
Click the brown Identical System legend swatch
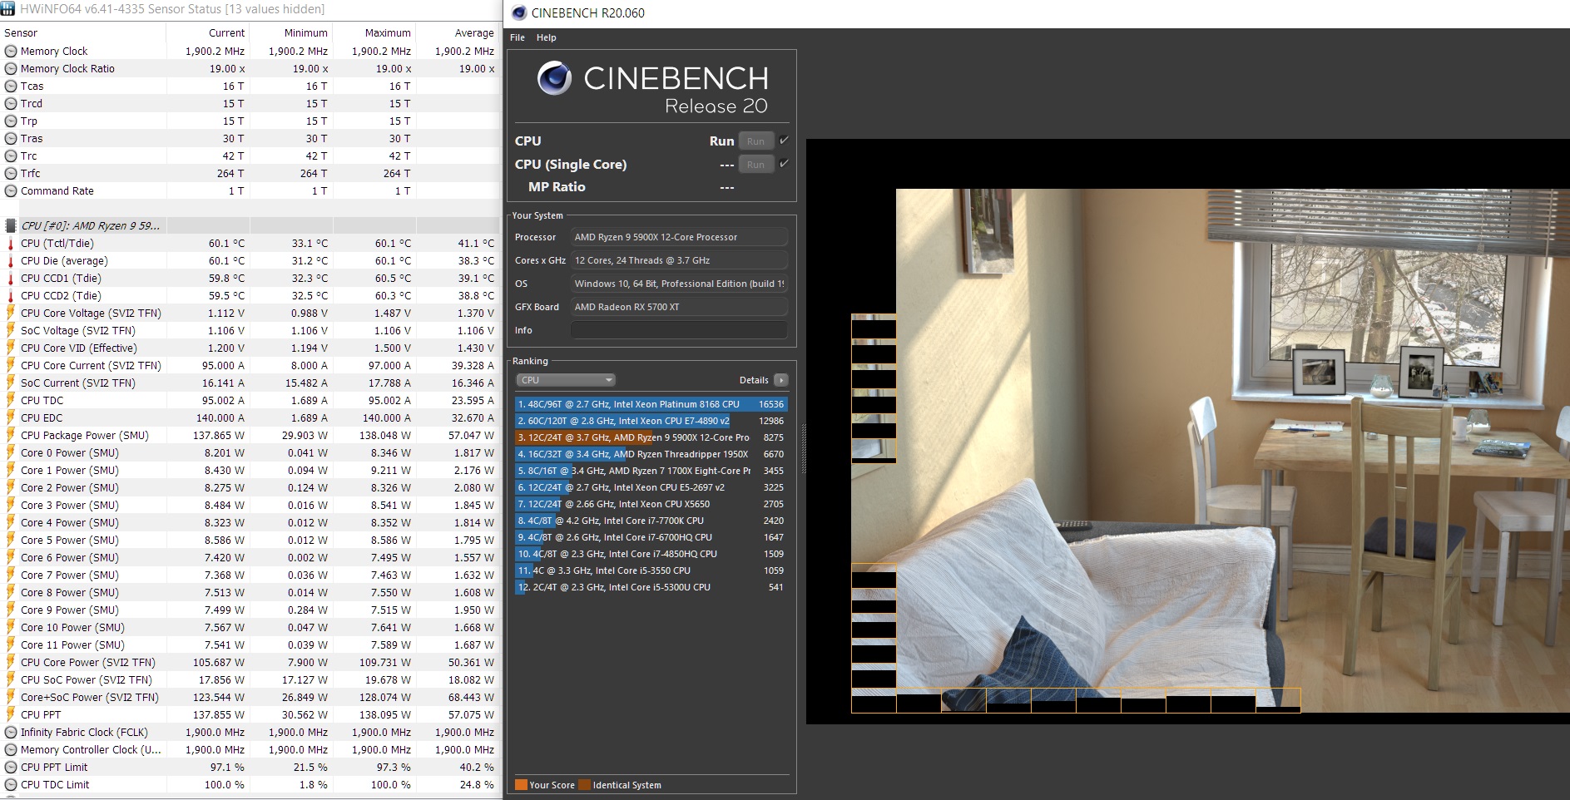click(584, 785)
